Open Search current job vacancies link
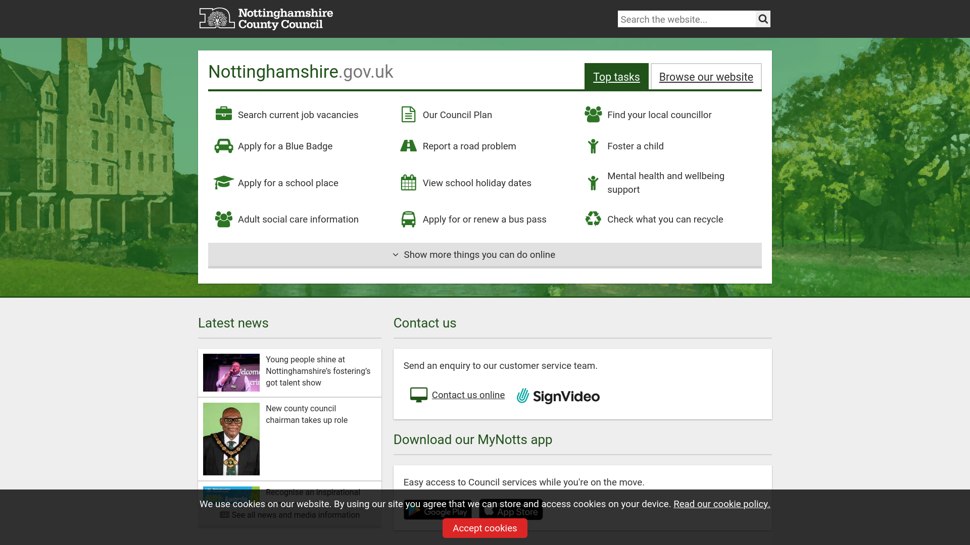This screenshot has height=545, width=970. pyautogui.click(x=298, y=115)
